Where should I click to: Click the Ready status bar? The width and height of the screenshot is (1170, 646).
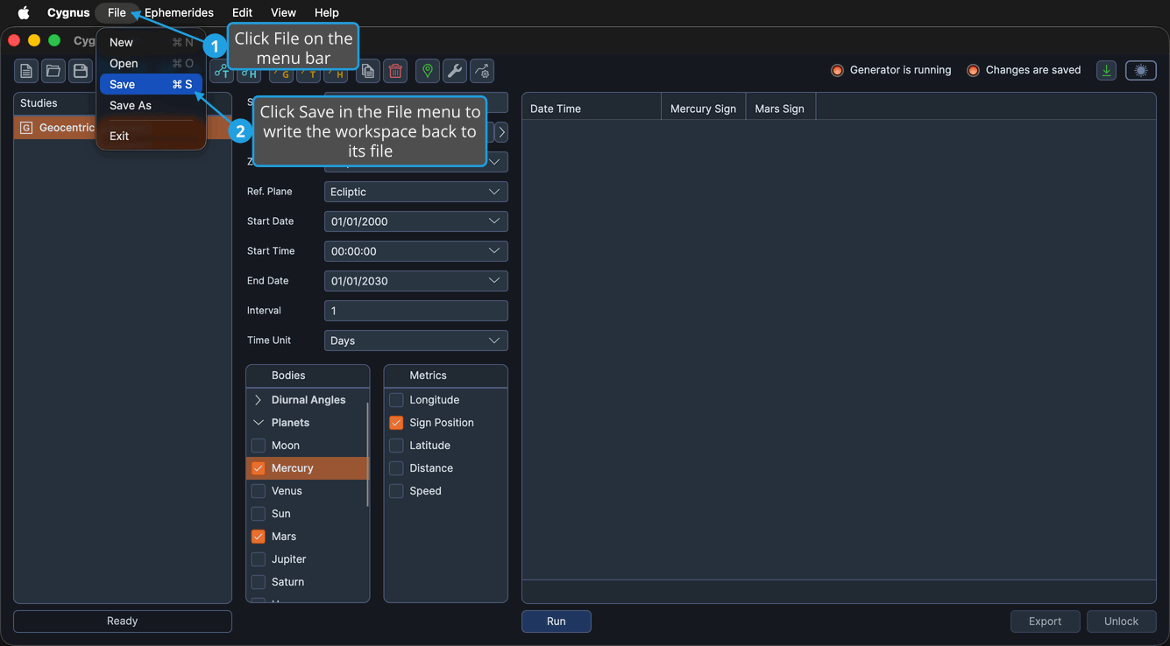pos(123,621)
